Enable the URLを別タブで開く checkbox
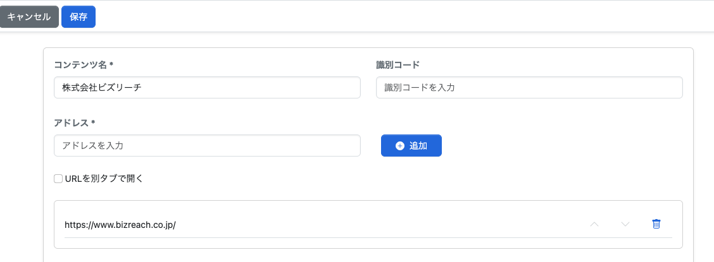Screen dimensions: 714x262 [58, 179]
